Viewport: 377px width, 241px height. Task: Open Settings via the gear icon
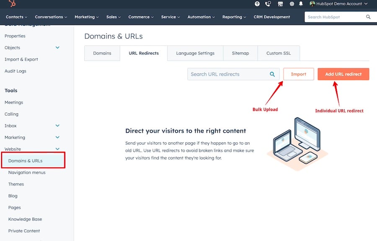point(292,4)
